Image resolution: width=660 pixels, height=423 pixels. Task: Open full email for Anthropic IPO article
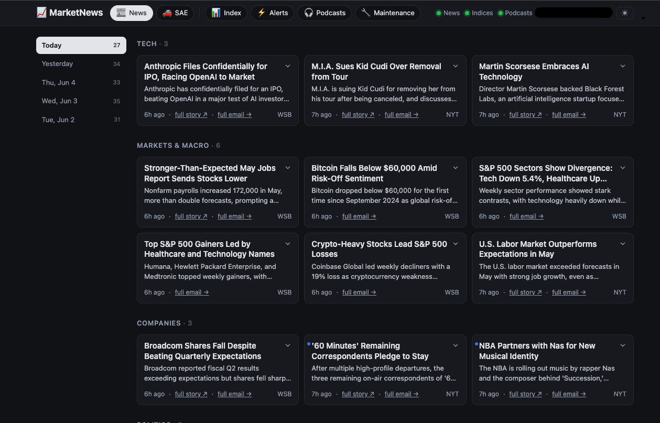pyautogui.click(x=234, y=115)
